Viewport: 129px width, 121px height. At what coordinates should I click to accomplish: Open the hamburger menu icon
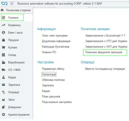[12, 4]
